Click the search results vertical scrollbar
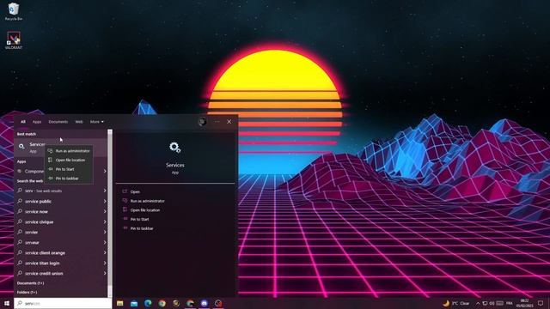This screenshot has width=550, height=309. pyautogui.click(x=110, y=213)
